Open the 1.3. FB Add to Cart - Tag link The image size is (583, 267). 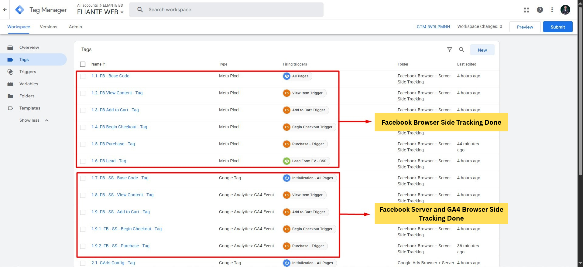coord(115,110)
